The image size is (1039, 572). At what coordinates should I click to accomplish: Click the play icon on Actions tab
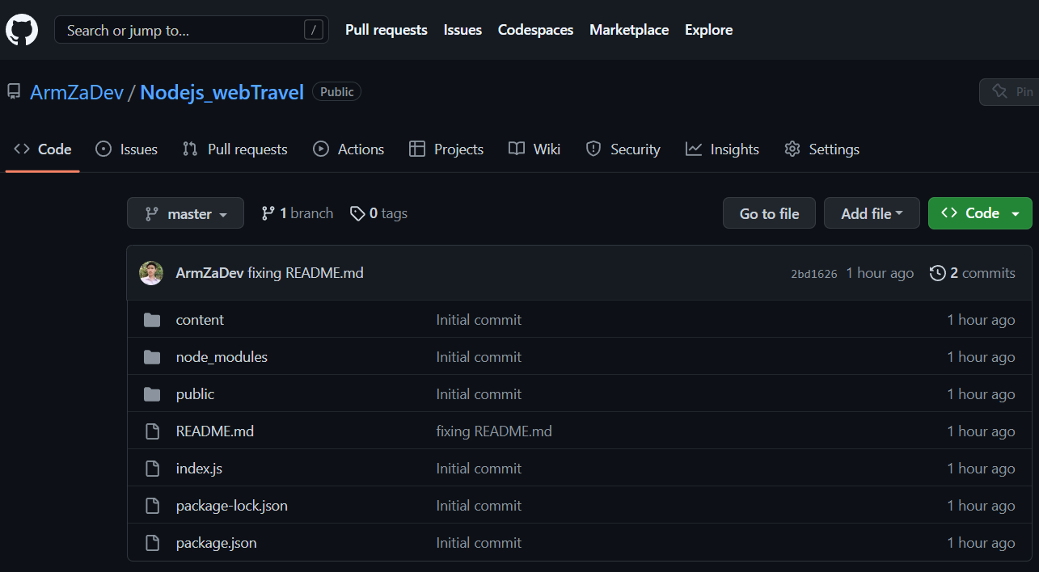tap(321, 149)
